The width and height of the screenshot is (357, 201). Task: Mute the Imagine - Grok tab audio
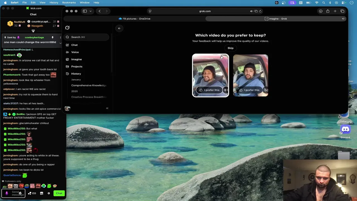point(343,19)
